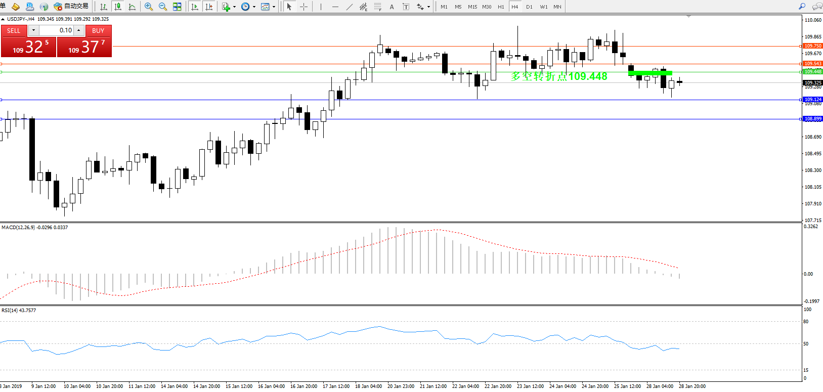Choose the text label 'A' tool
Screen dimensions: 823x392
(x=392, y=7)
